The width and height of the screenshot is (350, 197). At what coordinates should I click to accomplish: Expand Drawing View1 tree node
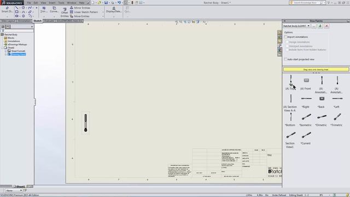pos(6,54)
